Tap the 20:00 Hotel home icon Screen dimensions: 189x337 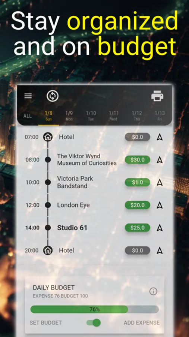48,251
